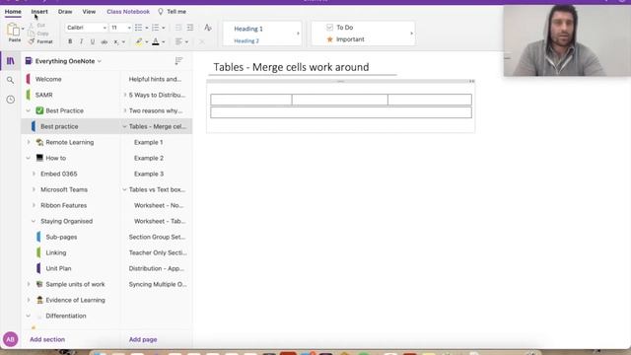Open the Example 2 subpage

[x=149, y=158]
